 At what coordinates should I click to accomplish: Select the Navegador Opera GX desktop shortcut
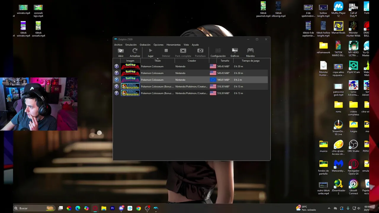point(353,167)
